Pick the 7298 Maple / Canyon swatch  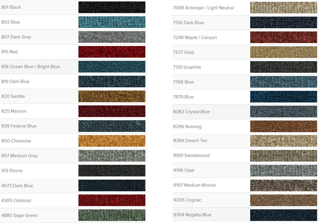tap(284, 37)
